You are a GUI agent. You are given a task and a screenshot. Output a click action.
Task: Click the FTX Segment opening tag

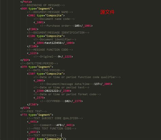[x=37, y=115]
